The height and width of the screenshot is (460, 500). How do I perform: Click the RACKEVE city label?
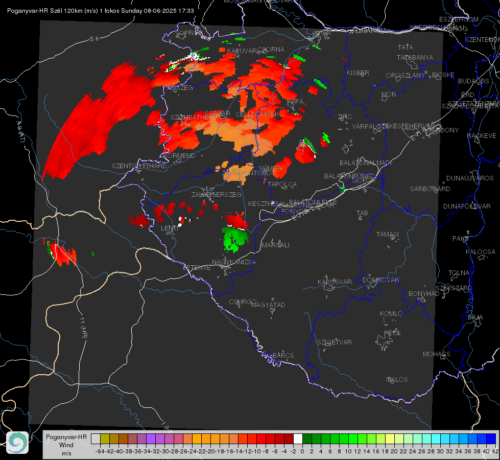click(482, 136)
